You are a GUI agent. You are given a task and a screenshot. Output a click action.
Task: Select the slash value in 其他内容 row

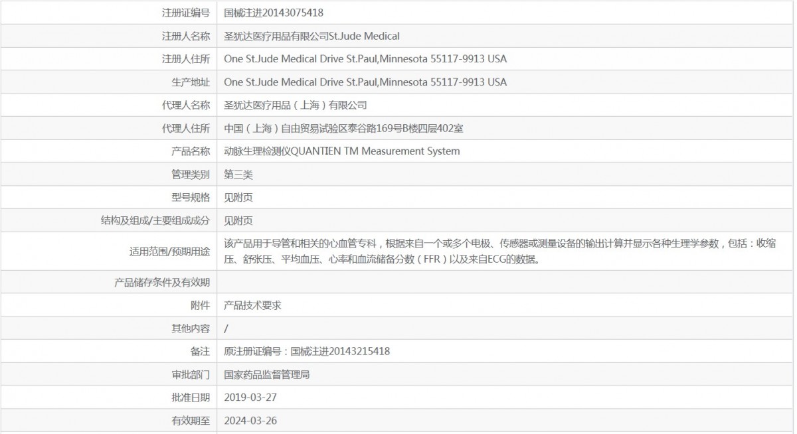(226, 328)
